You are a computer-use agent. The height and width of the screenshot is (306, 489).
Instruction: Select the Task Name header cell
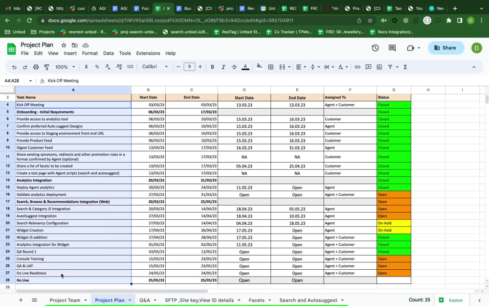(73, 97)
